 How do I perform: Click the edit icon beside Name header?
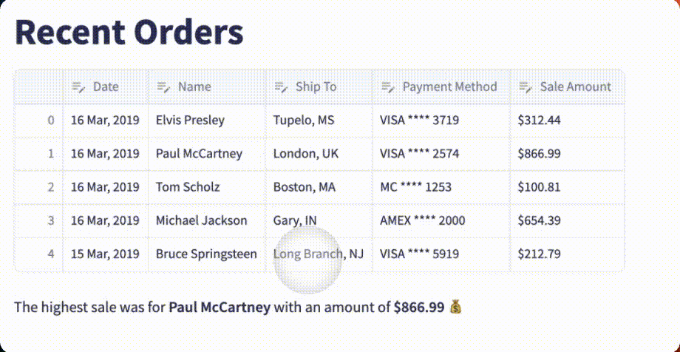[x=163, y=87]
